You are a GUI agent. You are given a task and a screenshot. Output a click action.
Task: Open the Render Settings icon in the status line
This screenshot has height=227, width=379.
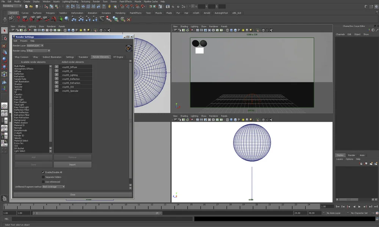tap(183, 6)
